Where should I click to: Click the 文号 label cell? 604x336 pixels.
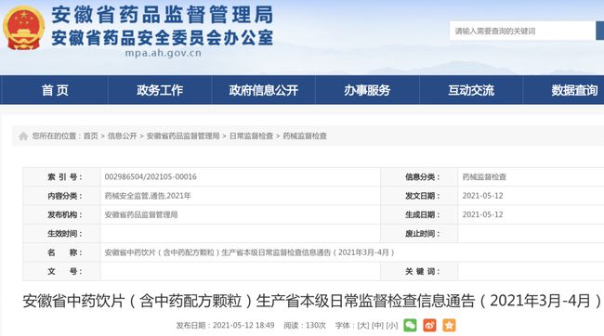click(61, 271)
